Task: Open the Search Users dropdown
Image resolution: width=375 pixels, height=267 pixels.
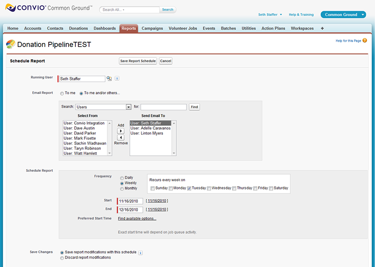Action: 128,107
